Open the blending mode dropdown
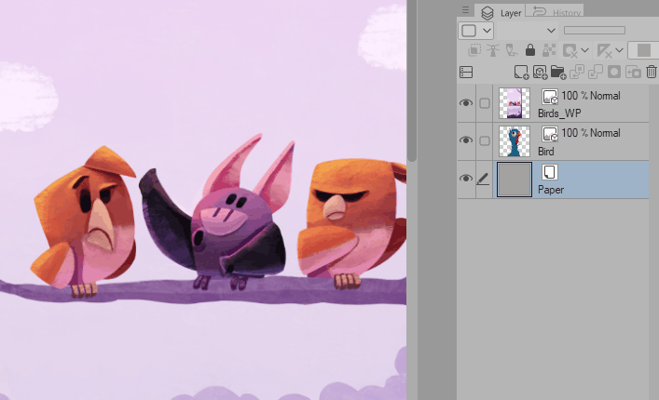This screenshot has width=659, height=400. click(x=550, y=31)
